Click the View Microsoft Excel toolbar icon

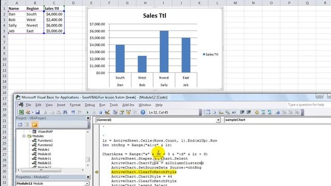coord(21,113)
